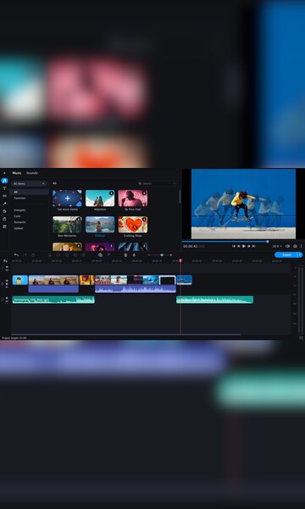Click the music Search field
This screenshot has height=509, width=305.
(157, 183)
